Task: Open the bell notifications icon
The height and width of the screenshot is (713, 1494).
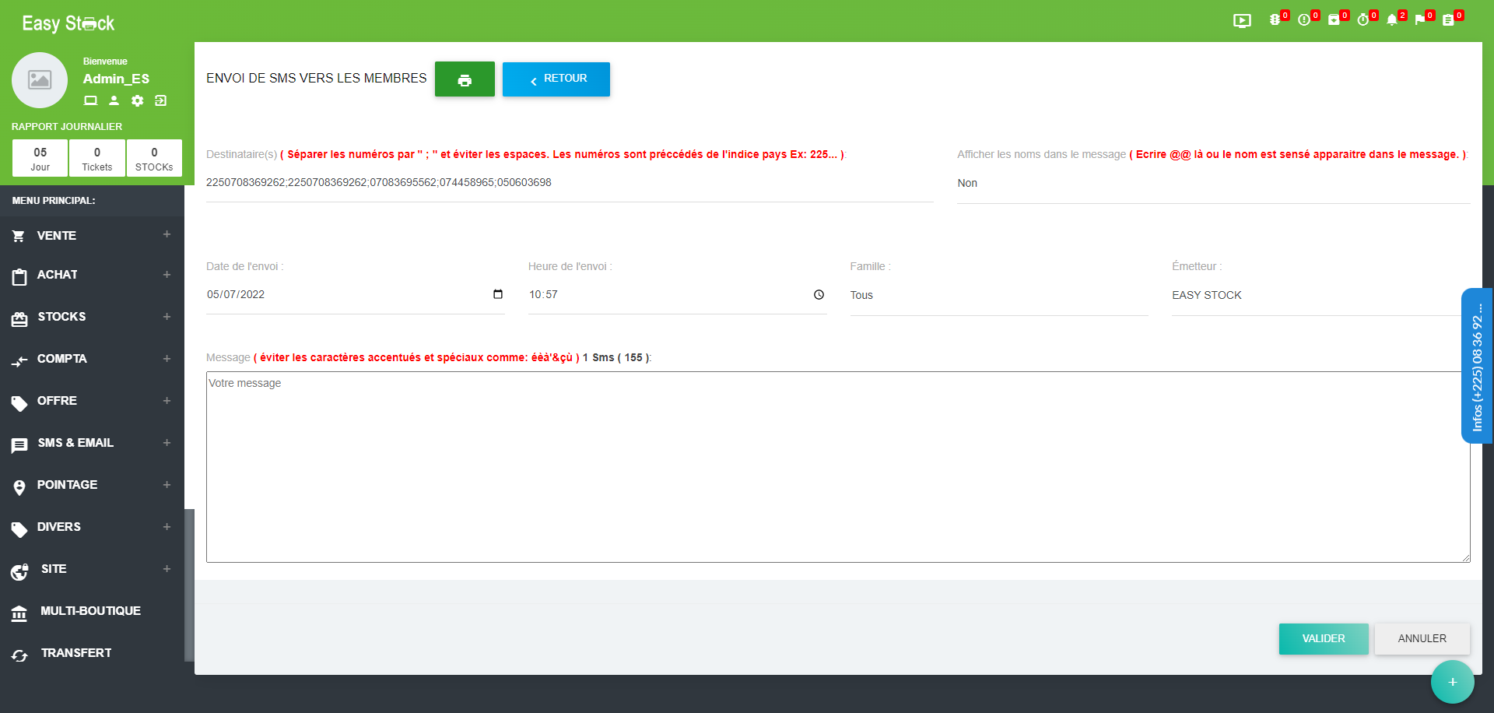Action: click(x=1391, y=20)
